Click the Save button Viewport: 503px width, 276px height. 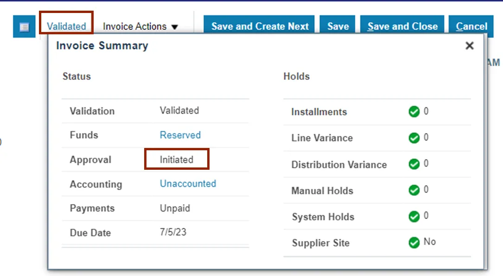pos(338,26)
